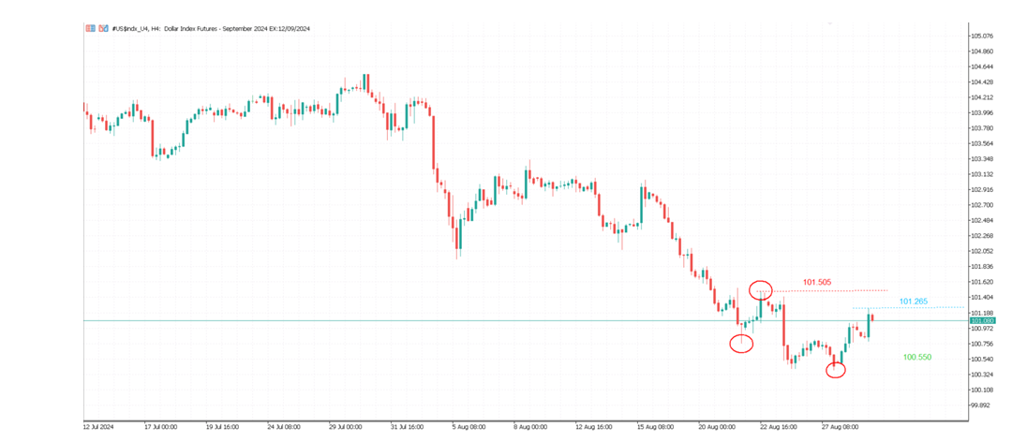Select the red 101.505 price label
Viewport: 1012px width, 442px height.
click(x=817, y=282)
